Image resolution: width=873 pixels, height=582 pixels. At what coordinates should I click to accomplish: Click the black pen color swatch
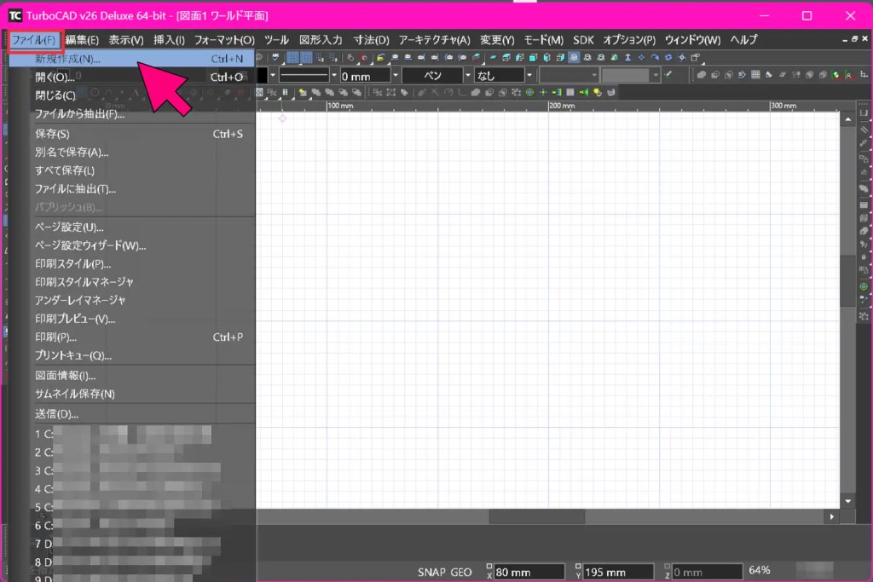click(262, 75)
